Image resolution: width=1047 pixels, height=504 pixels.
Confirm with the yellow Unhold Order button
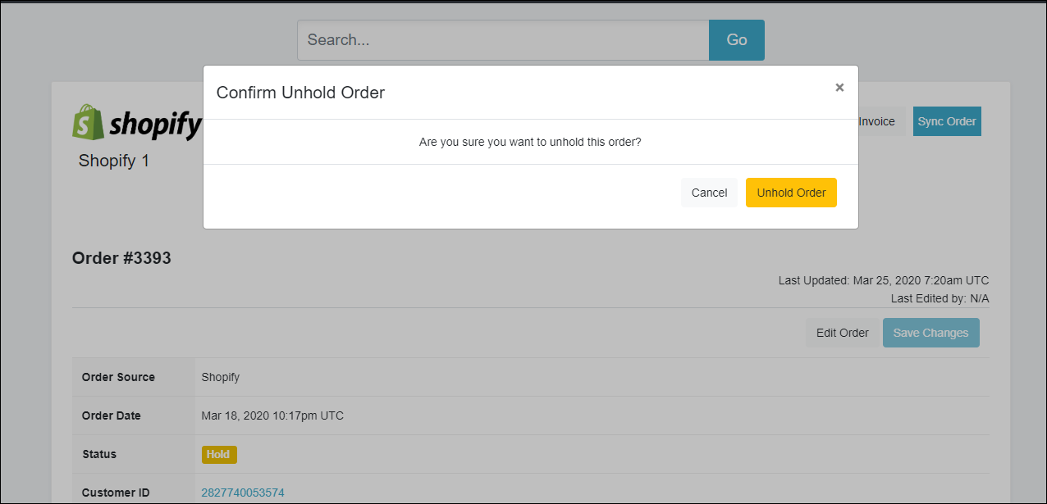(x=791, y=193)
